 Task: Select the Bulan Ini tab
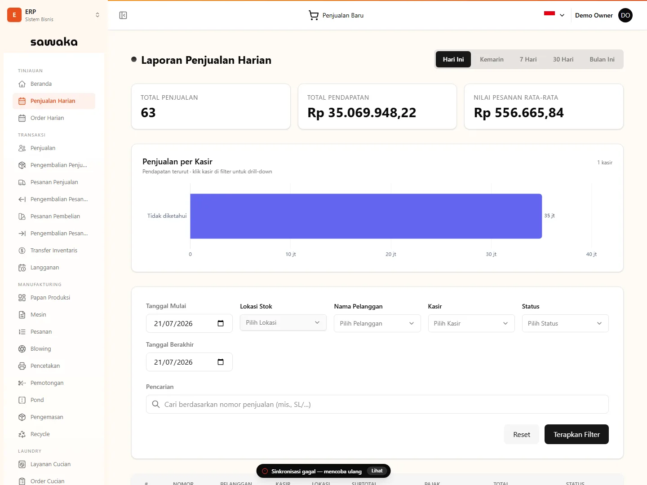602,59
